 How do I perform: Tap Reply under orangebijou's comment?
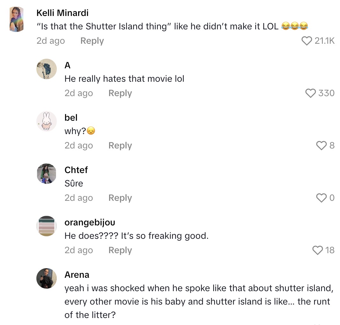pyautogui.click(x=120, y=250)
